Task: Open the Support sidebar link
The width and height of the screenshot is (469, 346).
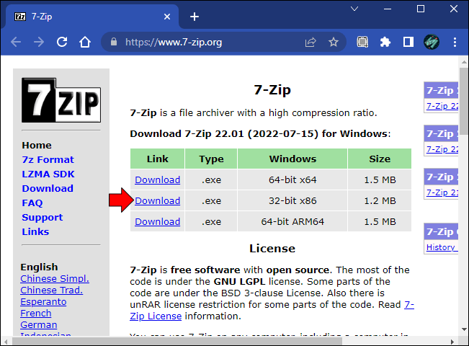Action: point(43,217)
